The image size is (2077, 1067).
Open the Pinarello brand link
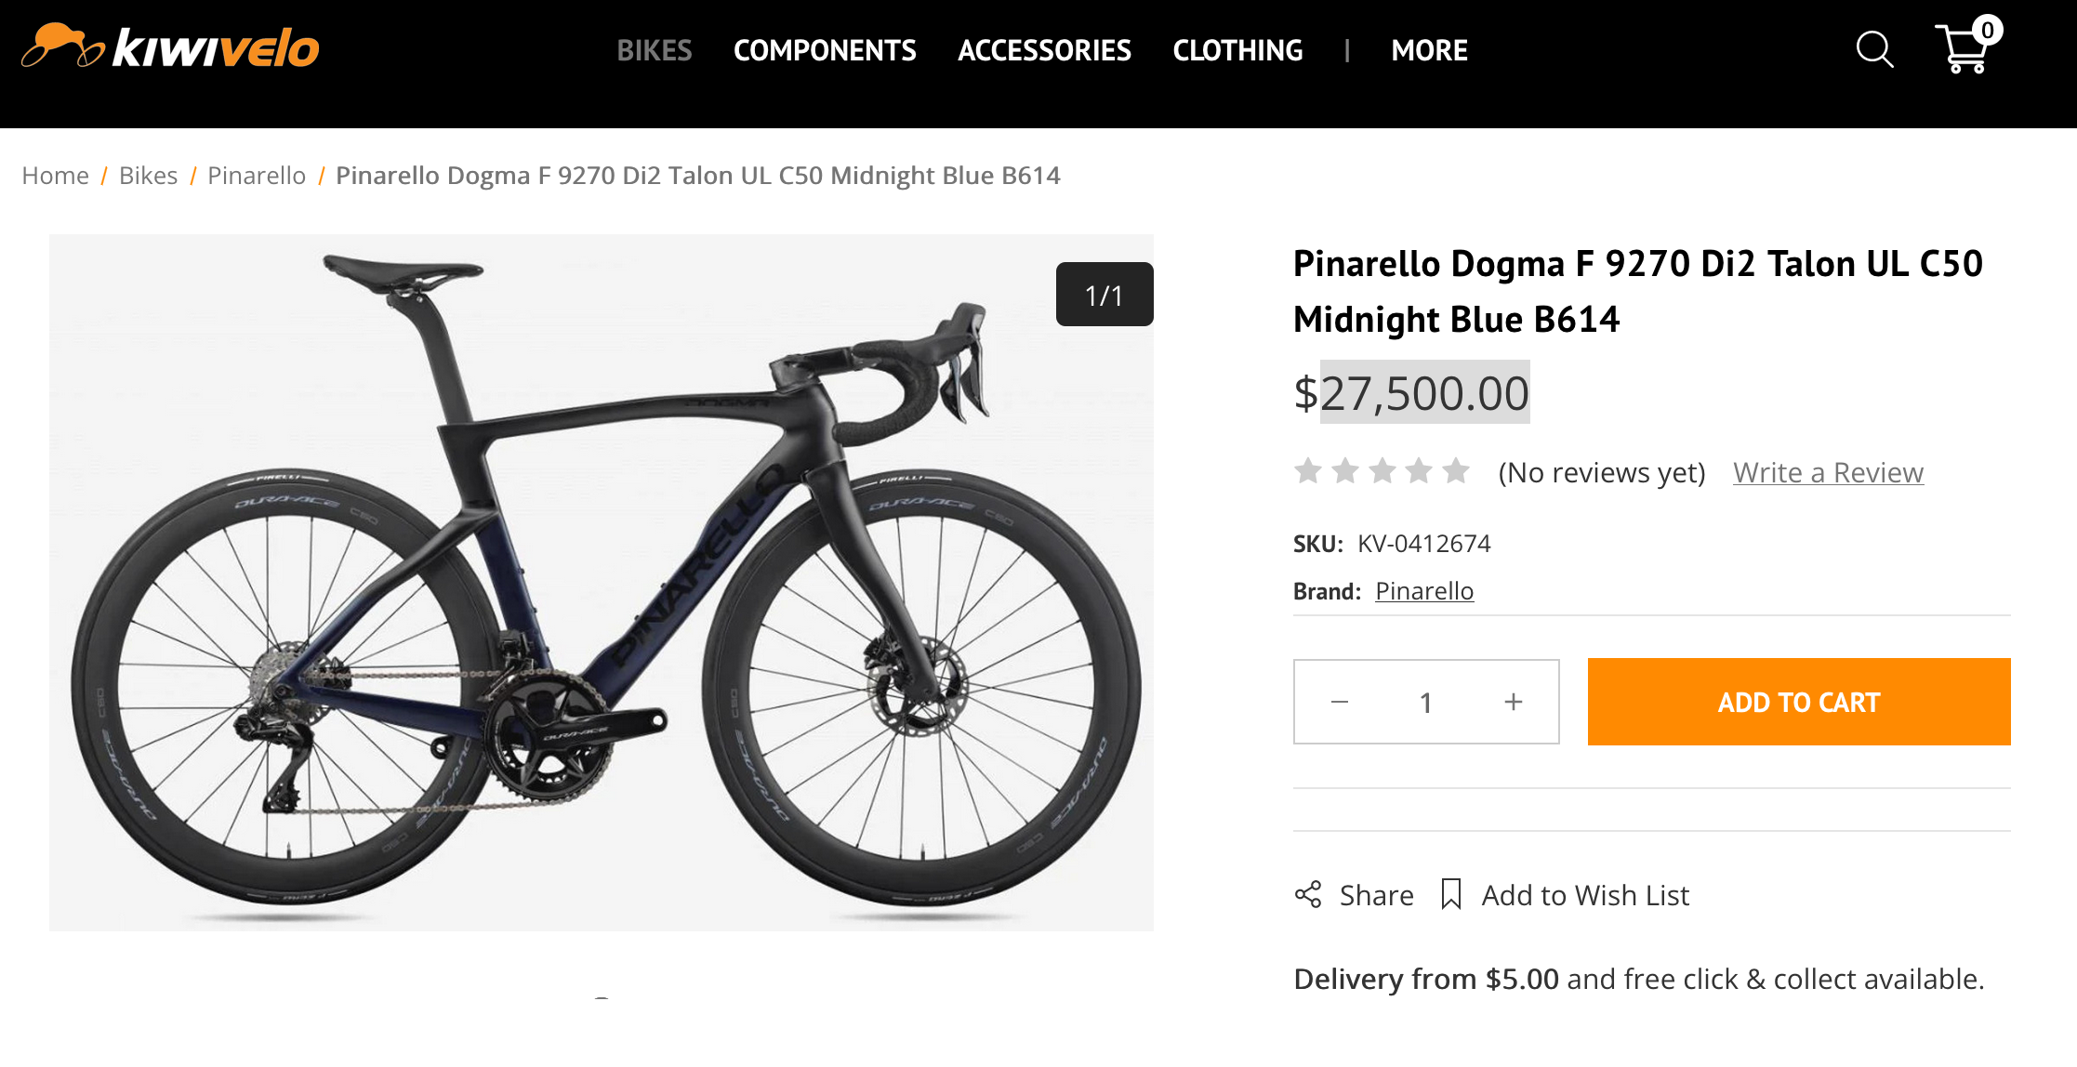[x=1424, y=591]
